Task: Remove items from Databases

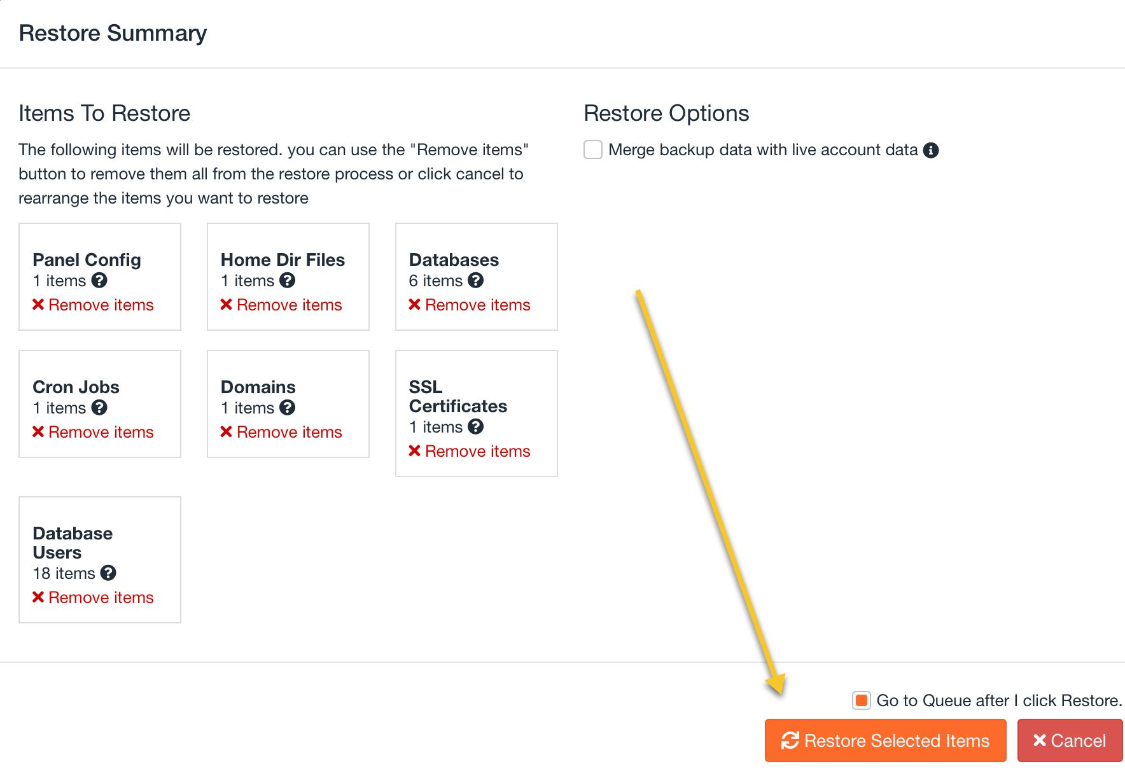Action: click(470, 305)
